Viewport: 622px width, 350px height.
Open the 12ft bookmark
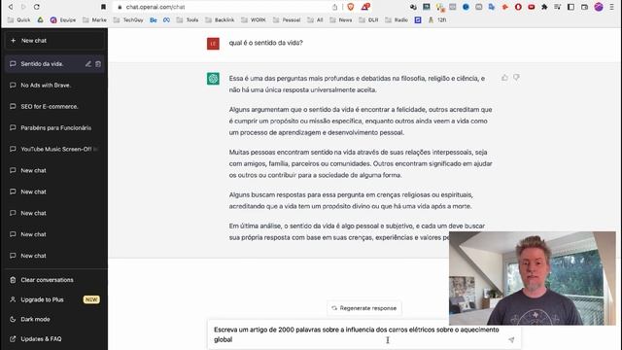[x=437, y=19]
